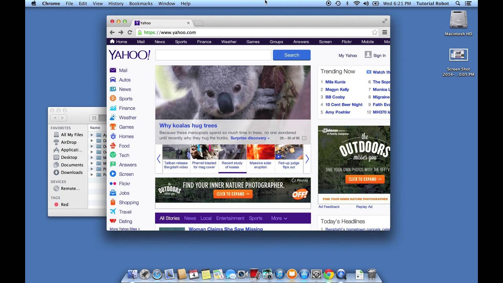This screenshot has height=283, width=503.
Task: Open App Store from the Dock
Action: [304, 274]
